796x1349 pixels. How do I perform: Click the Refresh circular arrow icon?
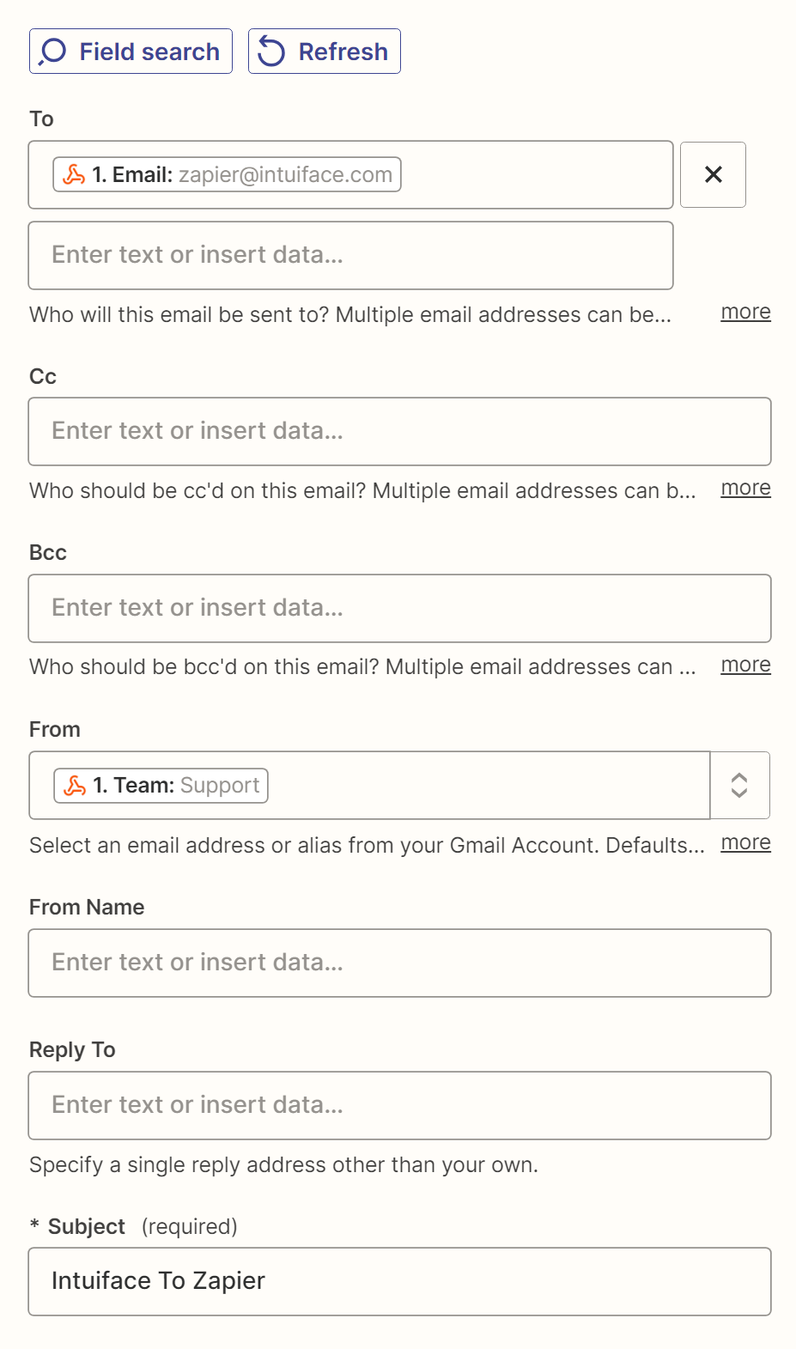(271, 52)
